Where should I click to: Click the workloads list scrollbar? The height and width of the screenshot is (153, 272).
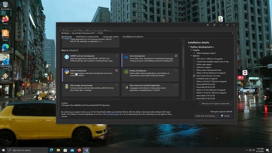pos(183,57)
